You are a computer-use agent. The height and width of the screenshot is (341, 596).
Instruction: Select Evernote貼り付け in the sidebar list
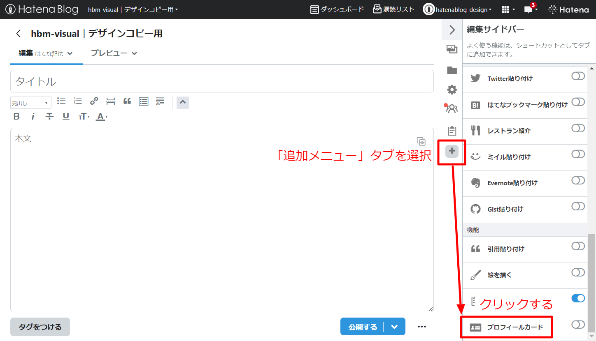tap(512, 183)
